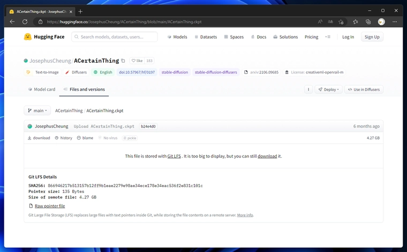Viewport: 407px width, 252px height.
Task: Open browser settings and more menu
Action: point(395,22)
